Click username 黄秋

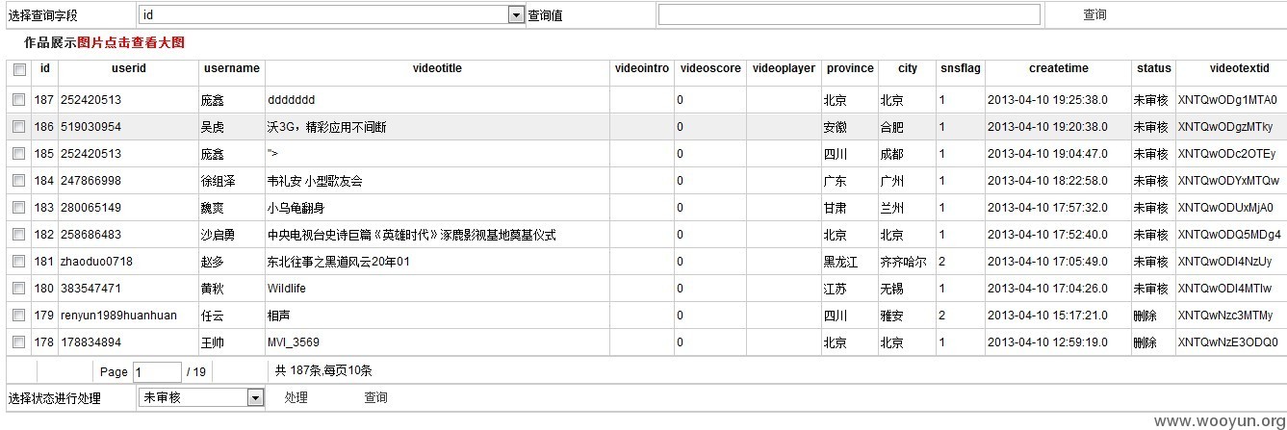point(212,289)
